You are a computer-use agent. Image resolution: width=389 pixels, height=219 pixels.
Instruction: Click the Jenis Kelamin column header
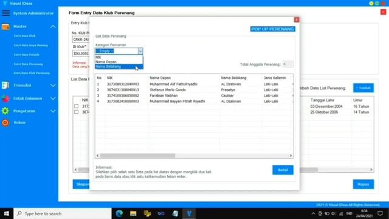point(275,78)
